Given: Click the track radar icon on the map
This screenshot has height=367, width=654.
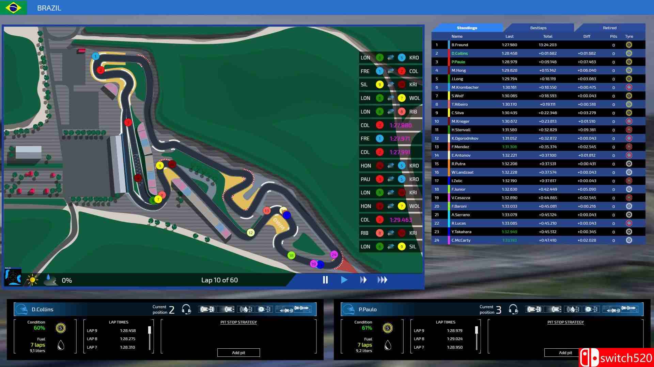Looking at the screenshot, I should pos(13,277).
